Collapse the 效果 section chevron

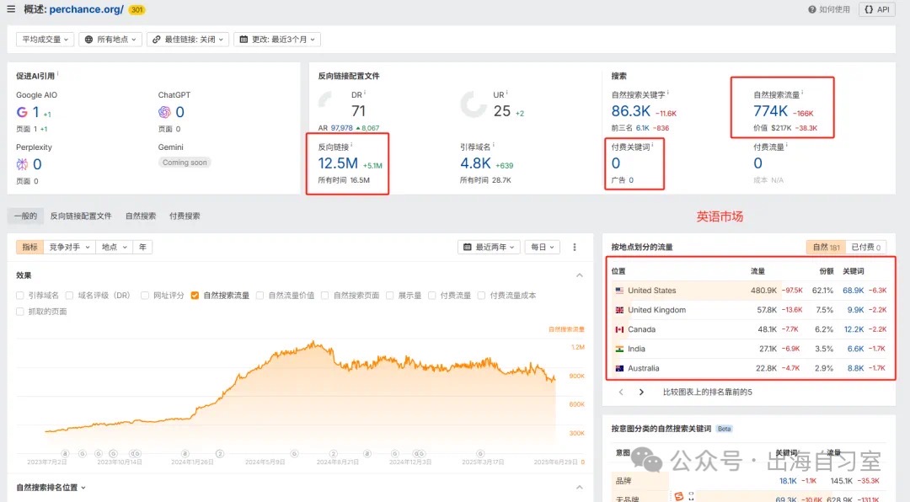[x=579, y=275]
